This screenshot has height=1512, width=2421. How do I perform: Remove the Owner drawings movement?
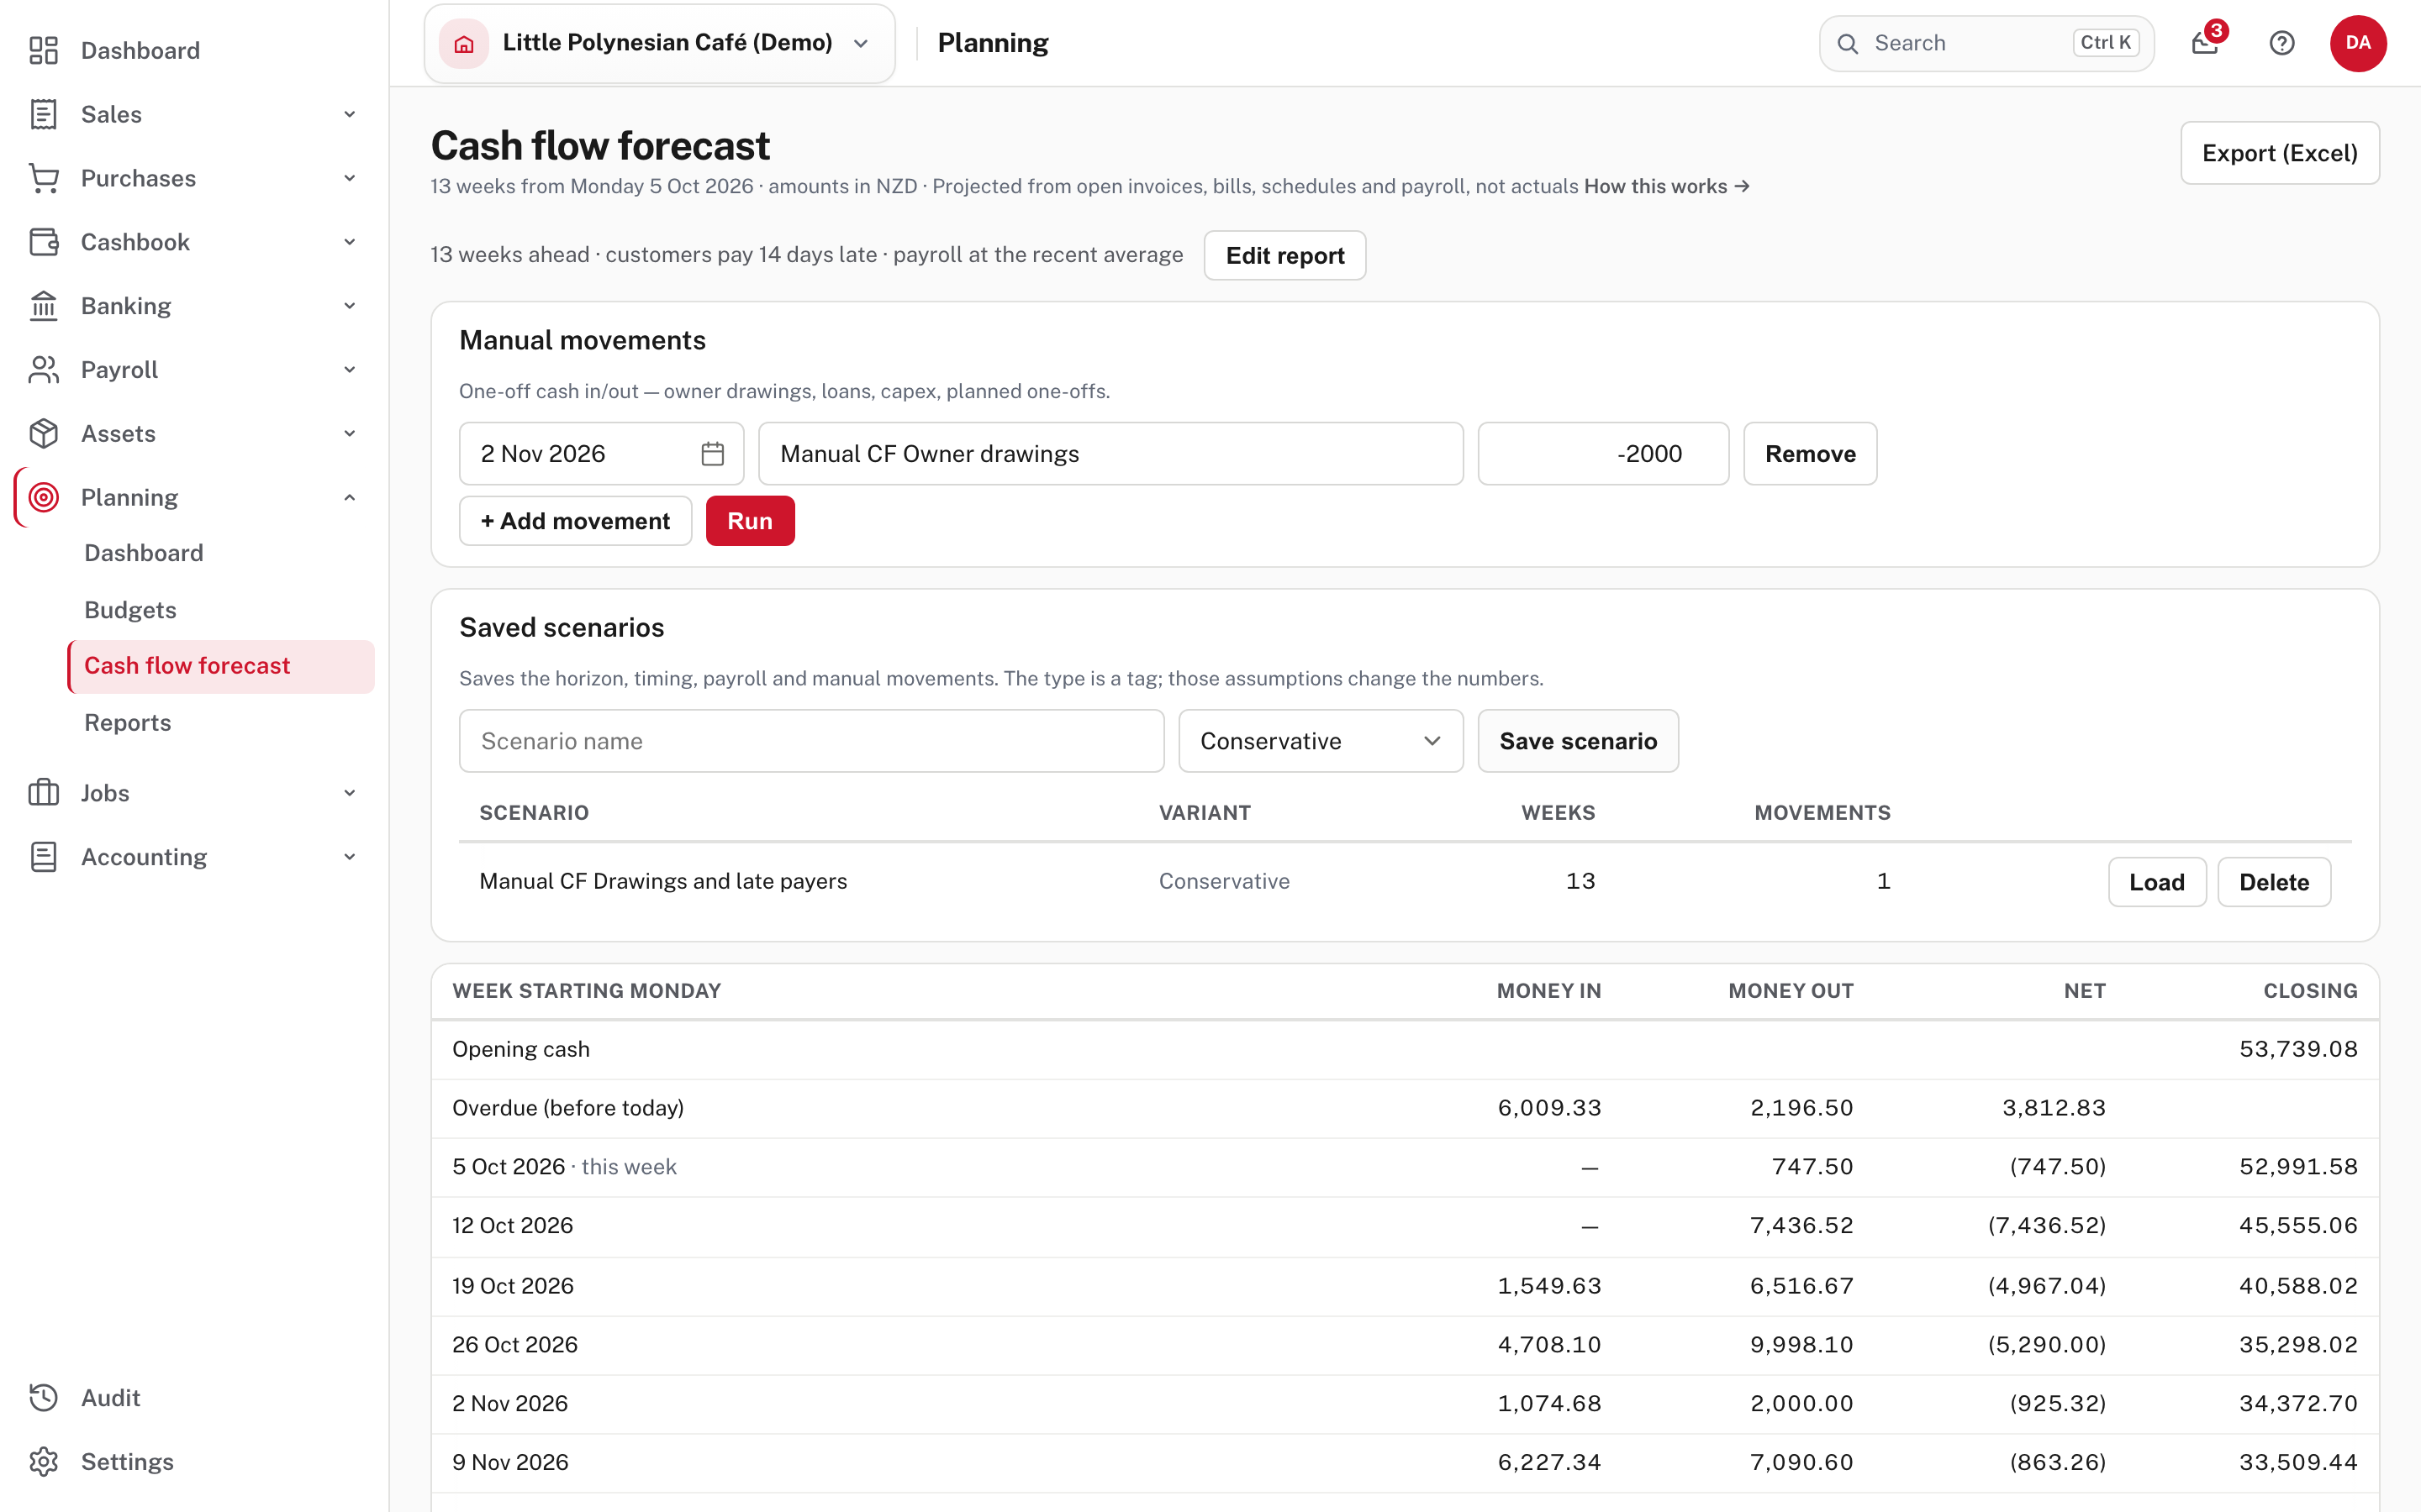1810,454
